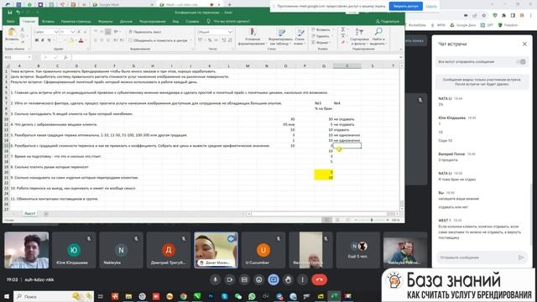Click Windows taskbar search box

point(54,296)
